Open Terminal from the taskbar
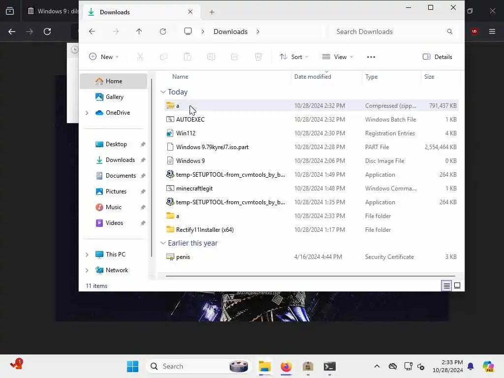The height and width of the screenshot is (378, 504). [329, 366]
